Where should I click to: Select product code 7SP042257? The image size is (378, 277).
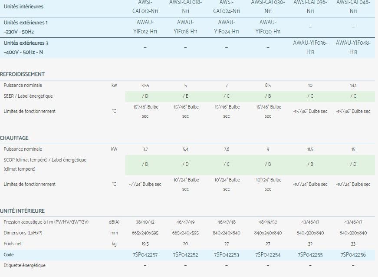[145, 255]
